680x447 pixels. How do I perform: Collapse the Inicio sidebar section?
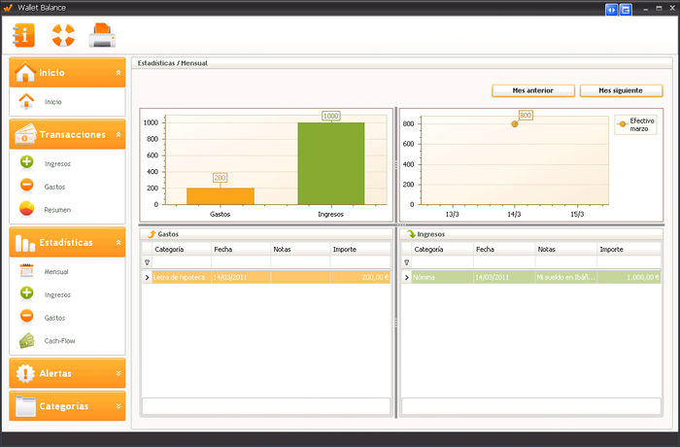(x=119, y=73)
